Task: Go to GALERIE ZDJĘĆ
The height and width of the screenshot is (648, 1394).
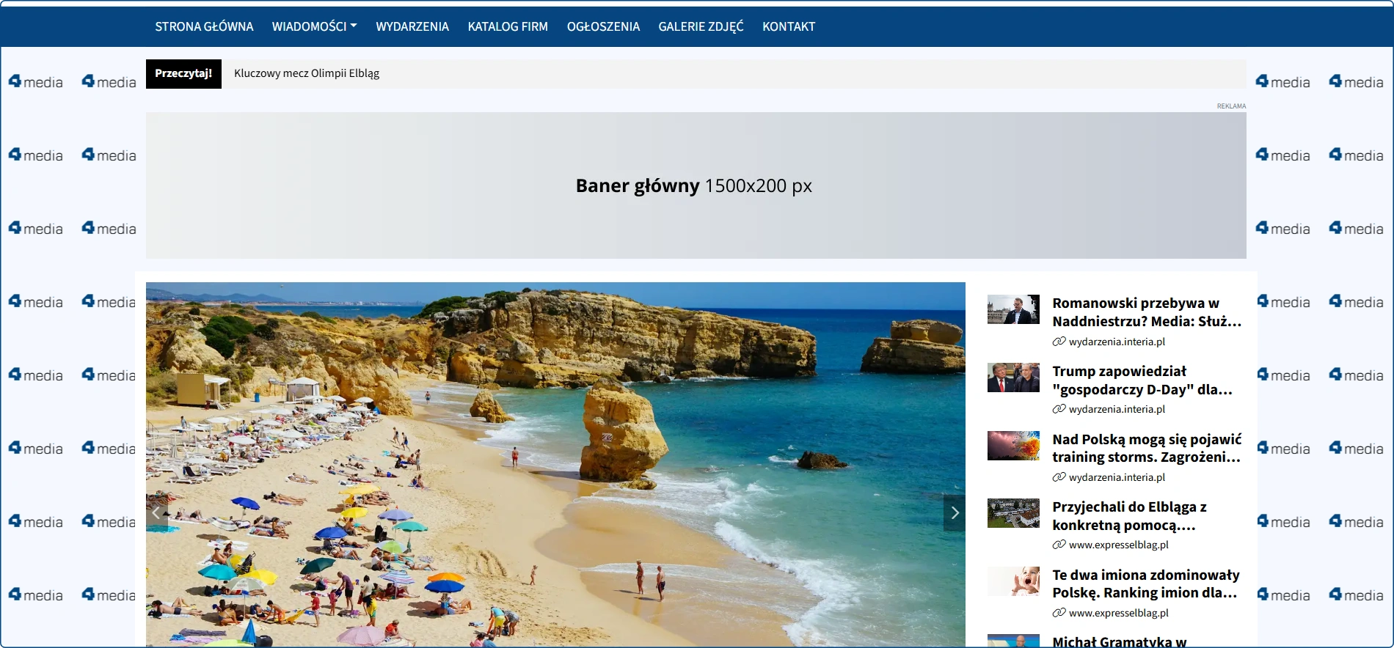Action: pyautogui.click(x=701, y=26)
